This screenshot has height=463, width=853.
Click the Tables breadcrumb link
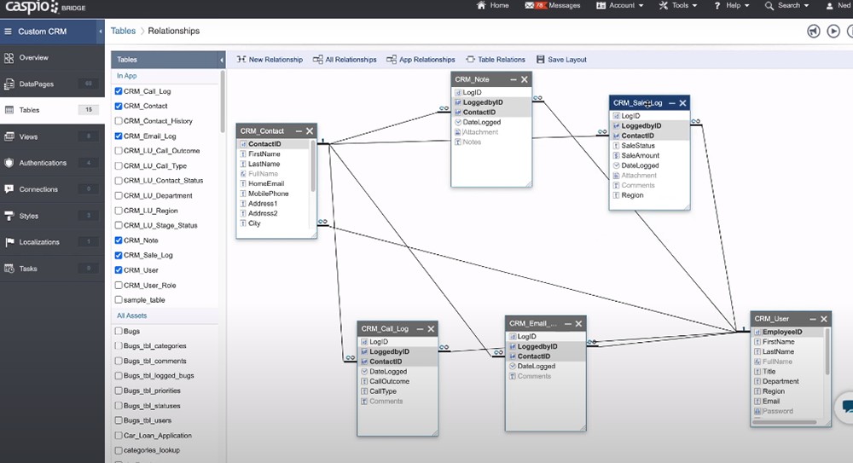pyautogui.click(x=123, y=32)
